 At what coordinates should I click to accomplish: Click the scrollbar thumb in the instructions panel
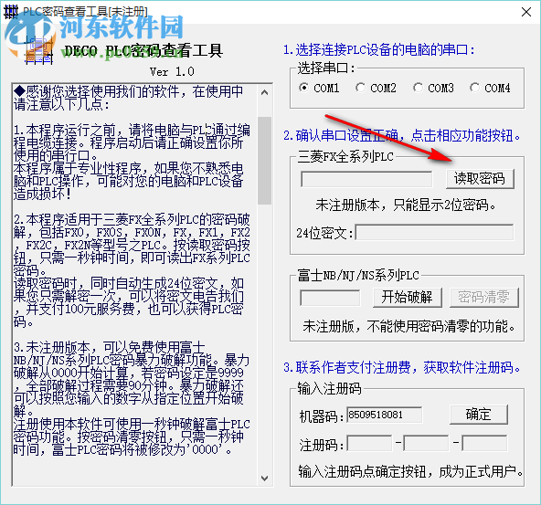265,161
